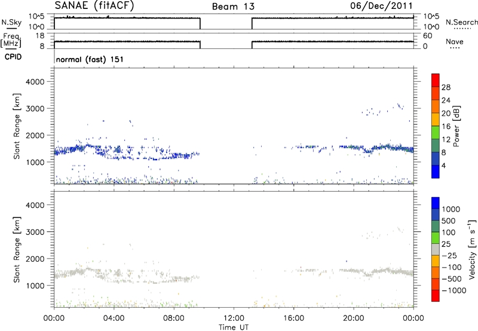The image size is (478, 331).
Task: Pick the bright blue bottom segment of Power colorbar
Action: [436, 171]
